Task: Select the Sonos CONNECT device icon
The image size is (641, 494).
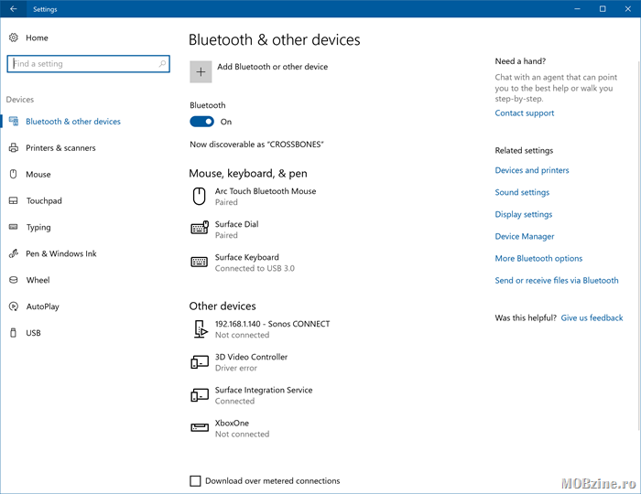Action: tap(199, 329)
